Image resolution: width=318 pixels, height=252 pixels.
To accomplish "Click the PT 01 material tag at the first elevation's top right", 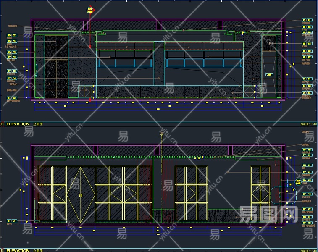I will (307, 20).
